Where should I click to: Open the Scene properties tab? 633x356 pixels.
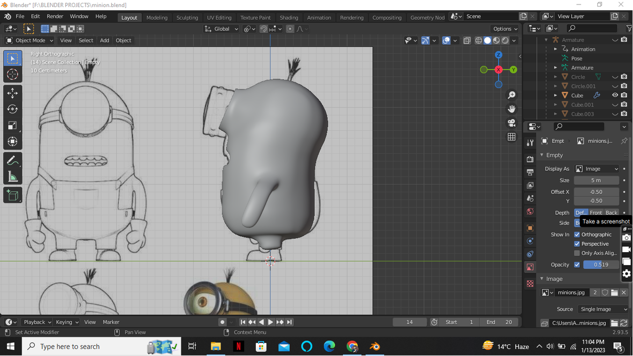530,198
